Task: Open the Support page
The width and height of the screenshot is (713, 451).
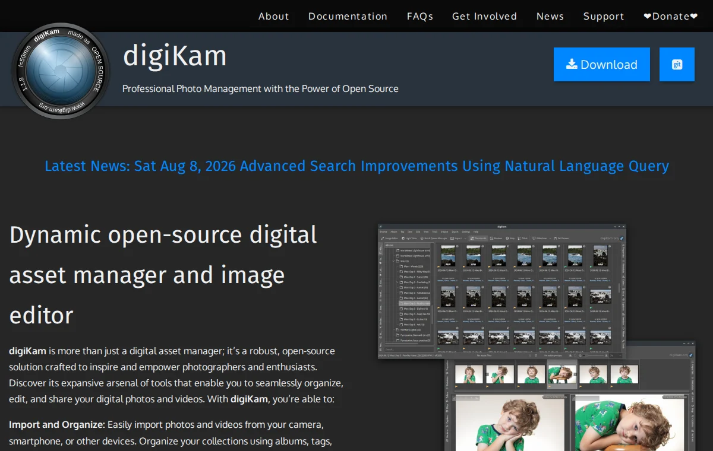Action: (x=603, y=16)
